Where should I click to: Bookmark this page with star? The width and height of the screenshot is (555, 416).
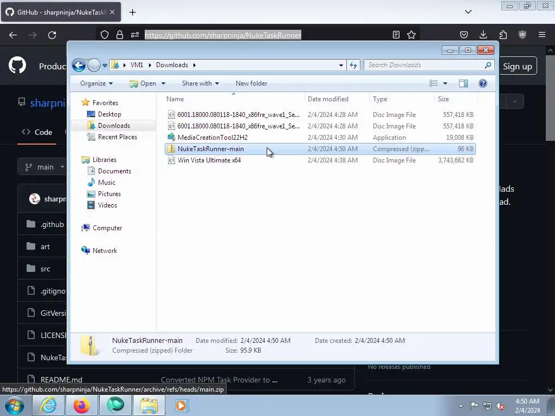[411, 35]
